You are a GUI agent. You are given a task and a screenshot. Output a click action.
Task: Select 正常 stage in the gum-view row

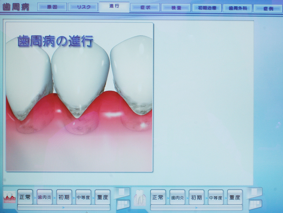(x=25, y=197)
